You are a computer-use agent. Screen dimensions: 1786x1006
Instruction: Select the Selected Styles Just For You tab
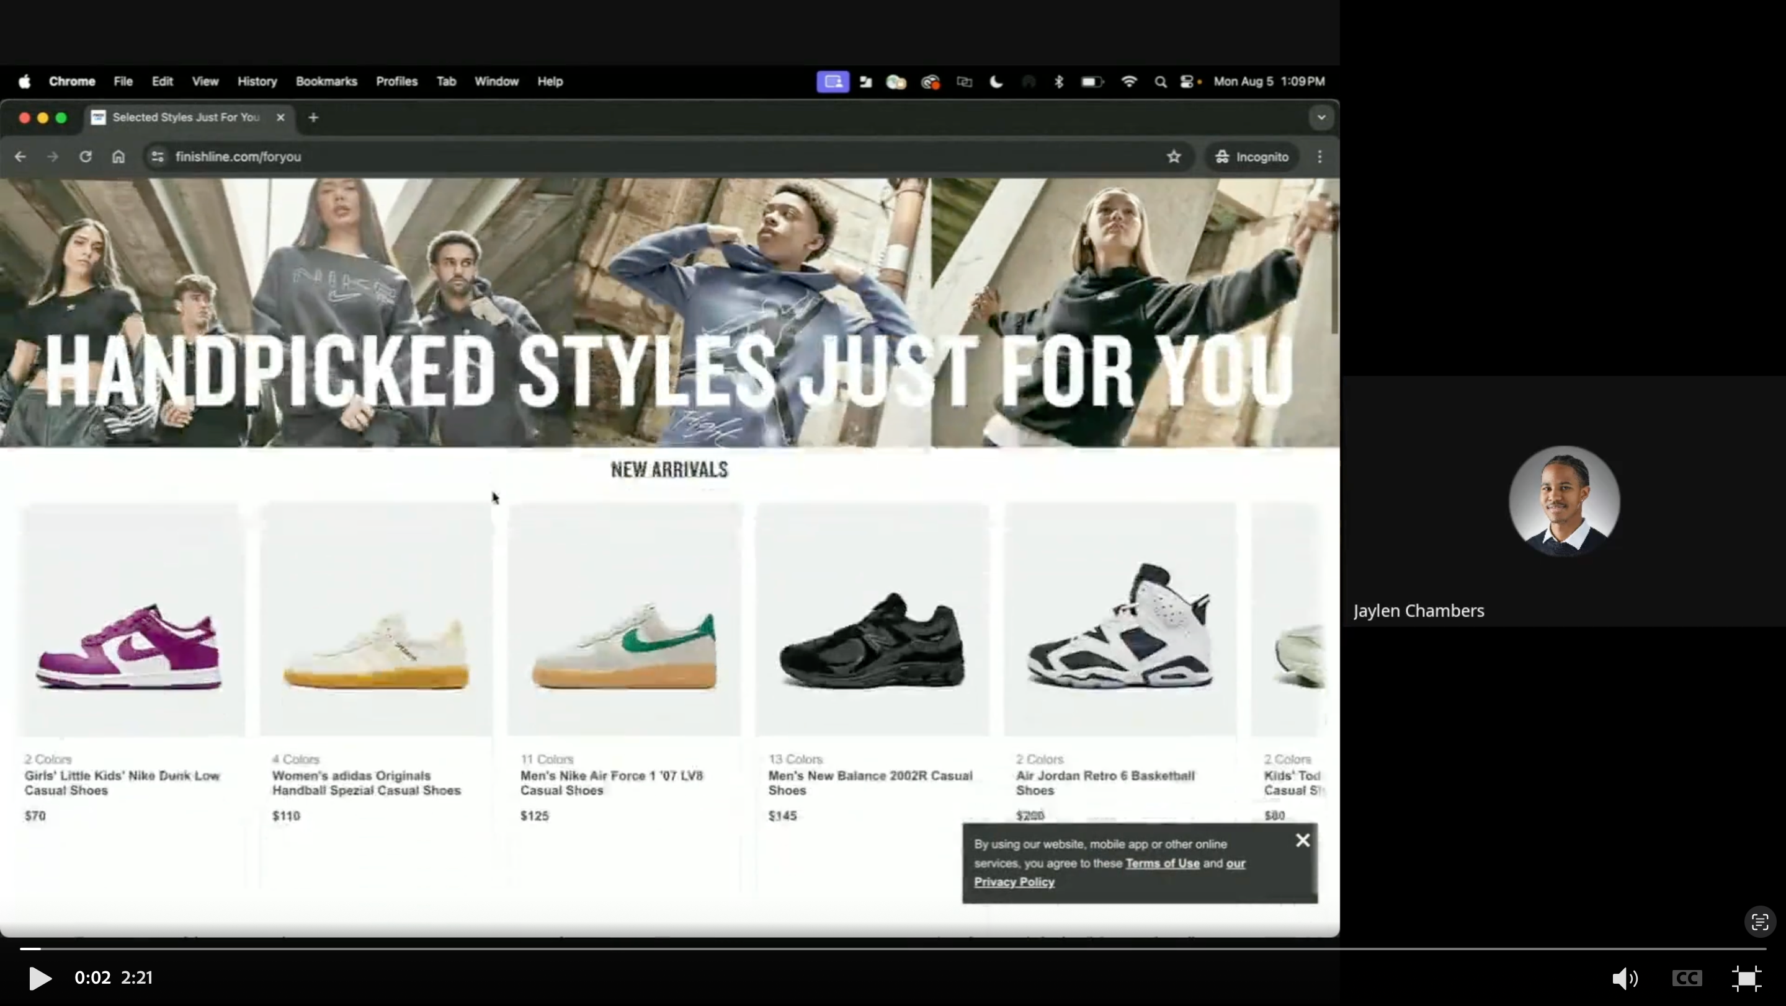click(x=188, y=118)
